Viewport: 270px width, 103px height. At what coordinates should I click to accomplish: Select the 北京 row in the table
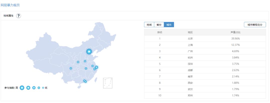tap(190, 39)
